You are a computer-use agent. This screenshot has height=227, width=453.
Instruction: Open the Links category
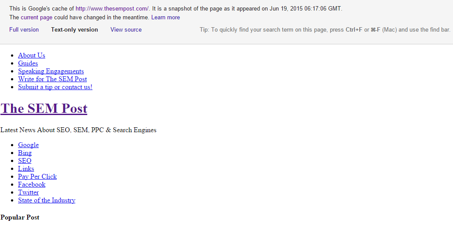26,169
